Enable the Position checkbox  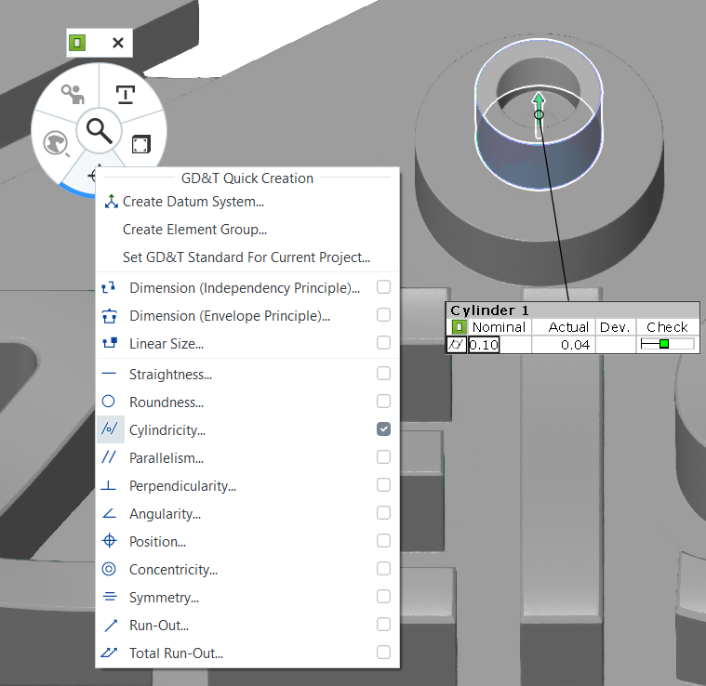click(383, 541)
